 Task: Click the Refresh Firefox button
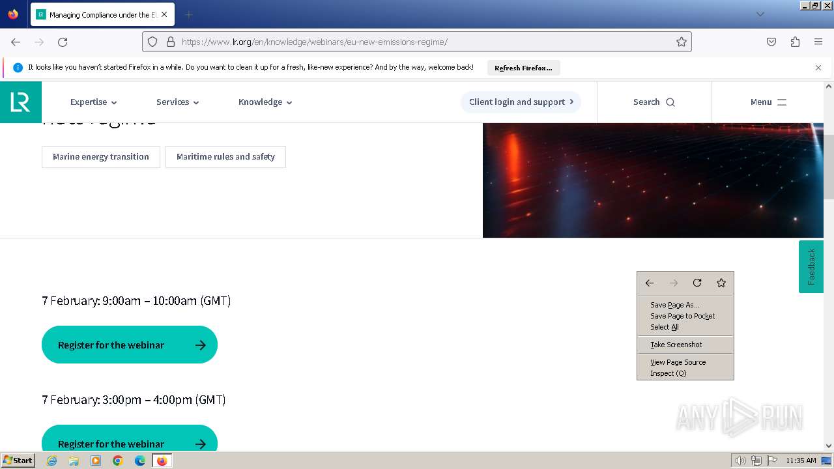tap(523, 68)
